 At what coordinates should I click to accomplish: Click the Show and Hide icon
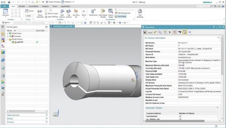[x=40, y=11]
